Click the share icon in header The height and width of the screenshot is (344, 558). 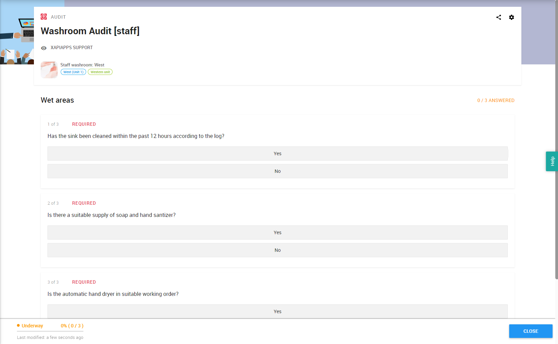pyautogui.click(x=498, y=17)
